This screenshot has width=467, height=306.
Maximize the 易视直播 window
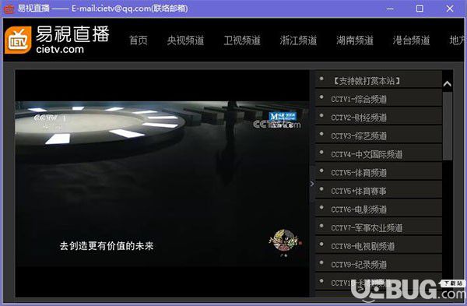point(420,9)
